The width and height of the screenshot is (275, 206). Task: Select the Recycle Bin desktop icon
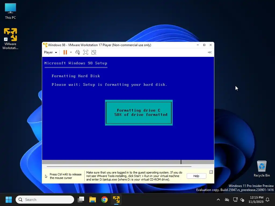click(x=262, y=169)
